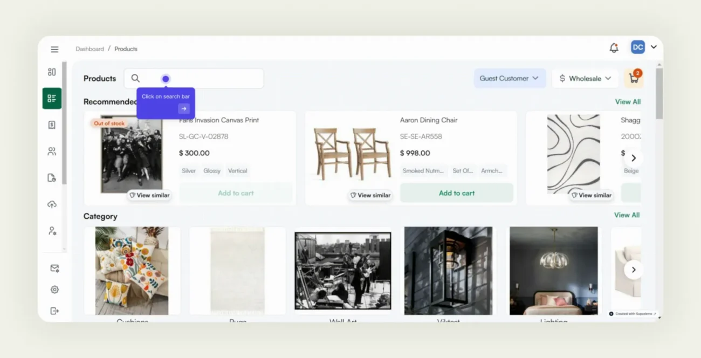Select the orders document icon in sidebar
This screenshot has width=701, height=358.
point(52,177)
